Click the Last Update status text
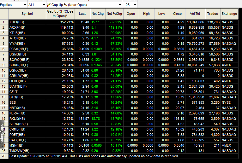The height and width of the screenshot is (163, 242). click(94, 156)
